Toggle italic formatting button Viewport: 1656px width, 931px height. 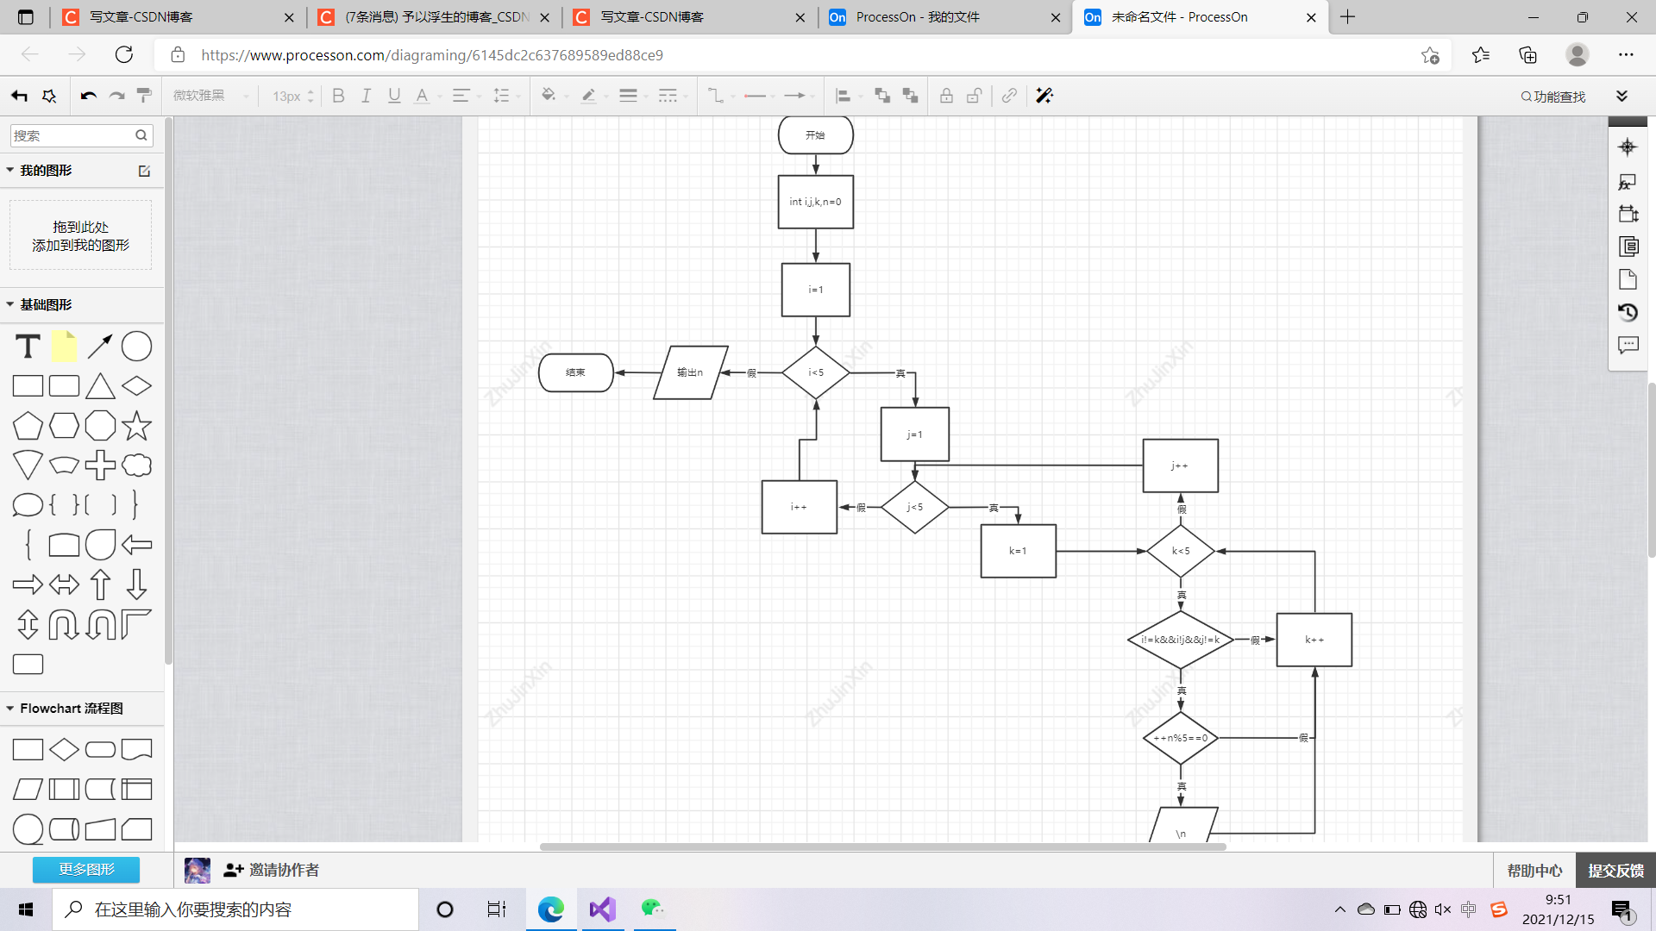366,96
